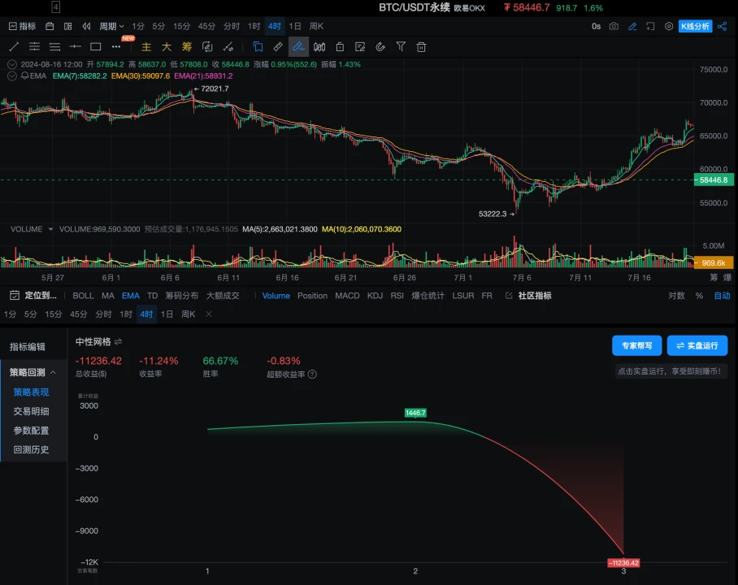Take a chart screenshot with camera icon
Image resolution: width=738 pixels, height=585 pixels.
click(614, 26)
